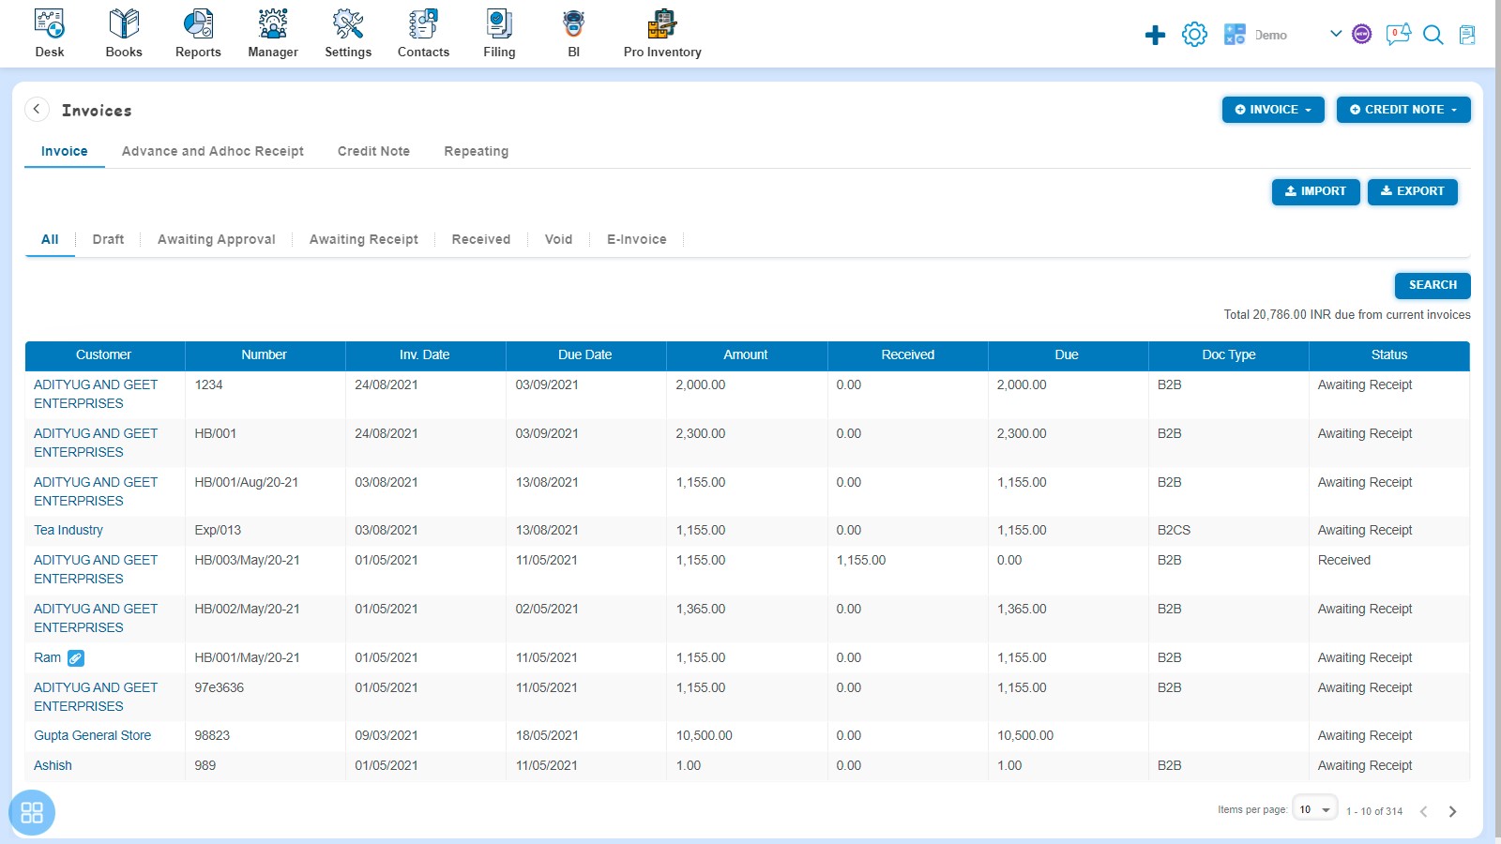Viewport: 1501px width, 844px height.
Task: Open the Manager module icon
Action: [273, 23]
